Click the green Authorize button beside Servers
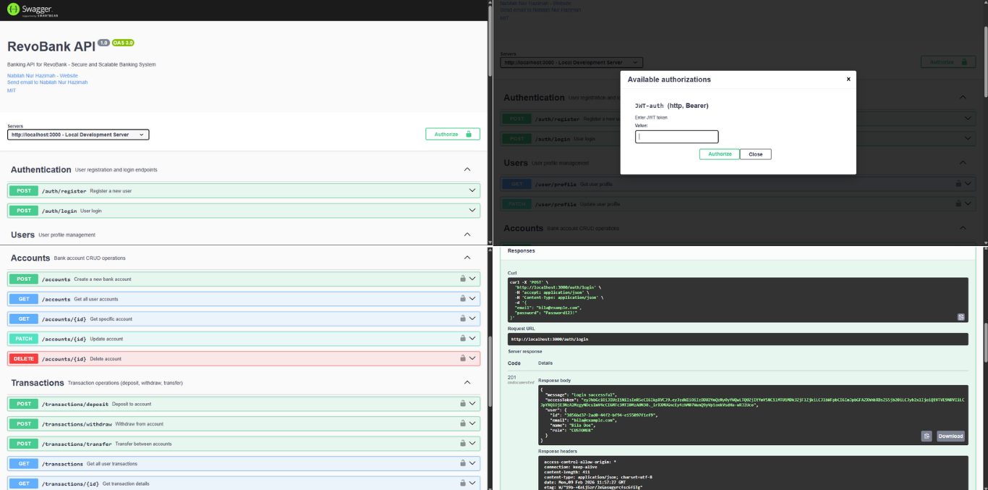988x490 pixels. tap(452, 134)
